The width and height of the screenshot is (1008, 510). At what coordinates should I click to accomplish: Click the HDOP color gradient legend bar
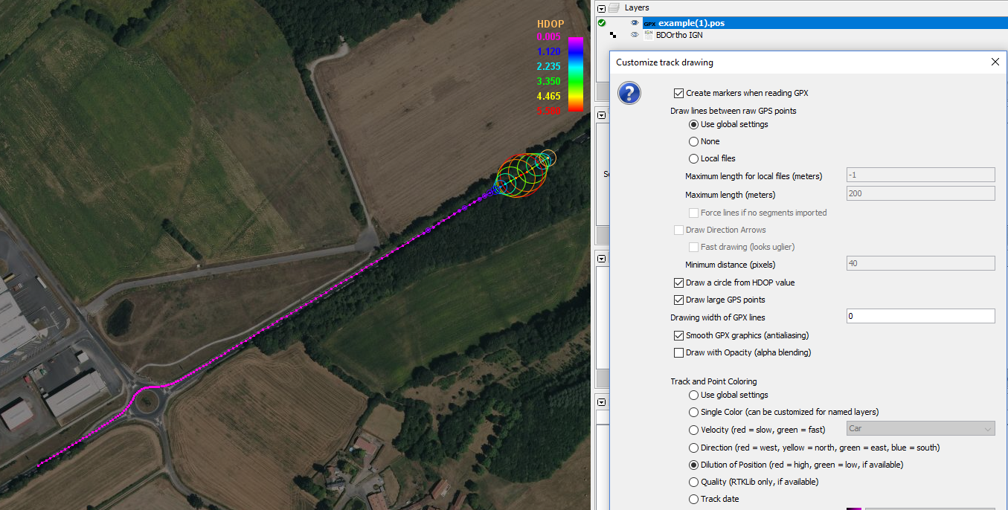pos(575,74)
